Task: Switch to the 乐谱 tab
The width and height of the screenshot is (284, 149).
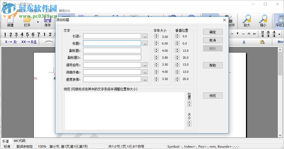Action: pyautogui.click(x=5, y=141)
